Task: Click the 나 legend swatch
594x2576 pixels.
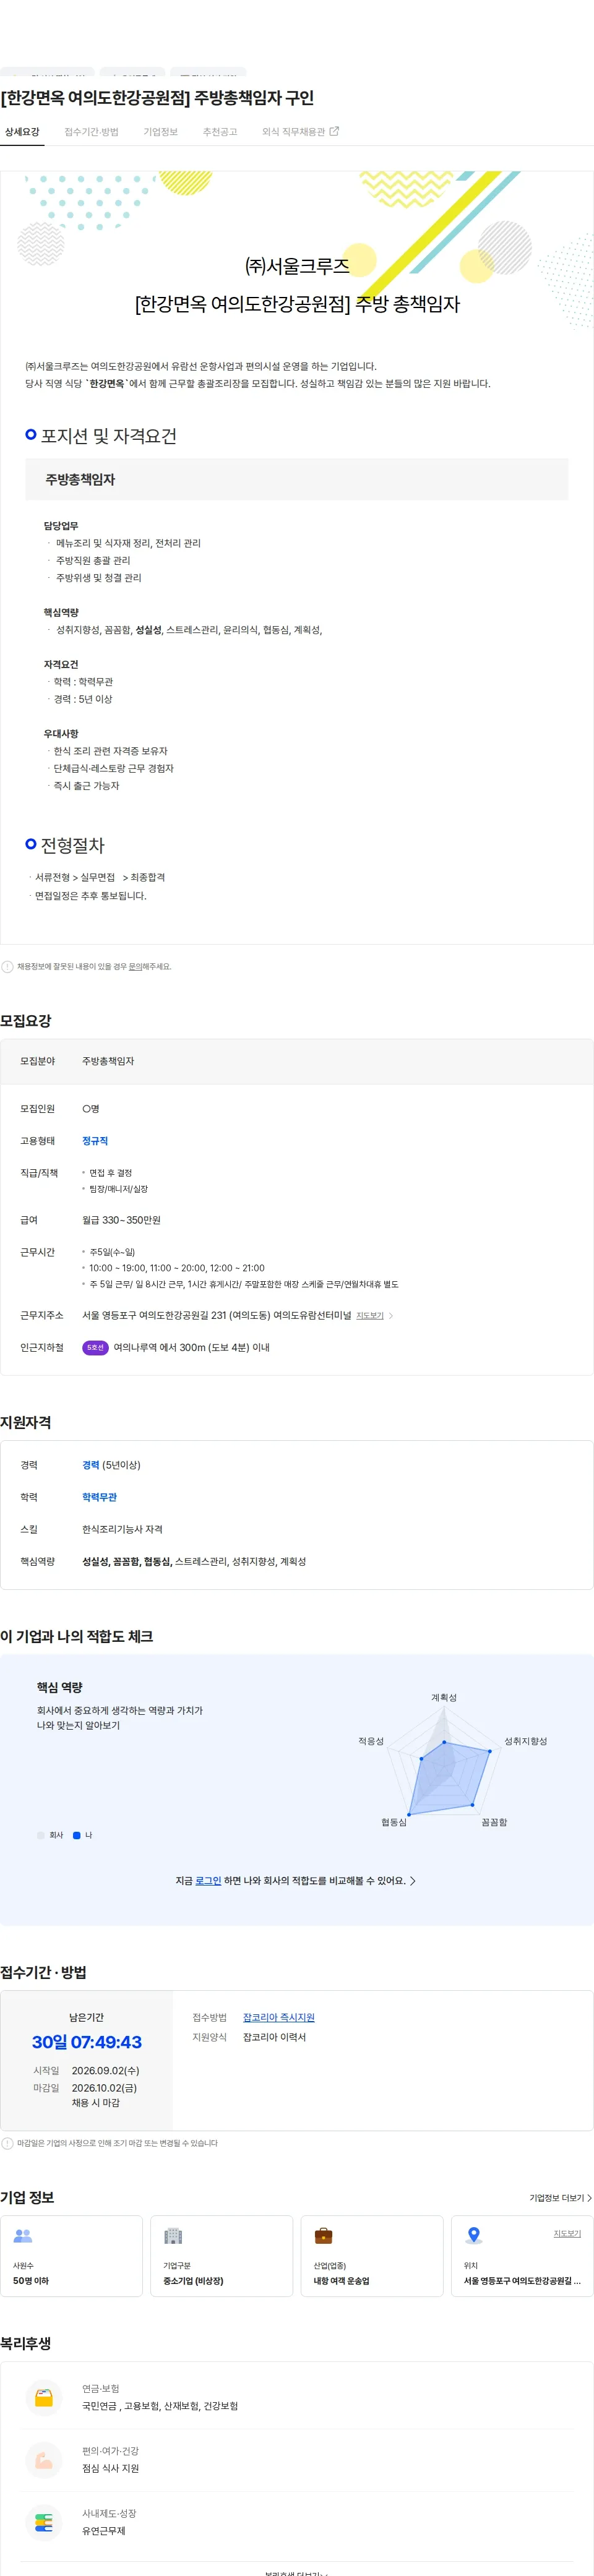Action: tap(77, 1835)
